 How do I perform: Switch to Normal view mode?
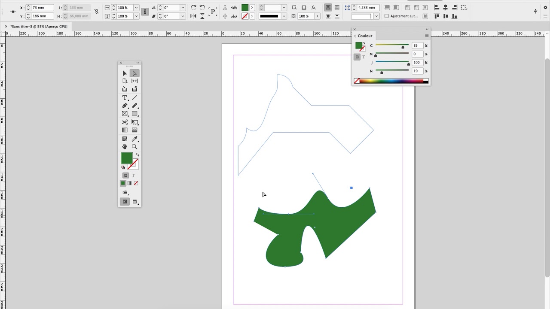[125, 202]
